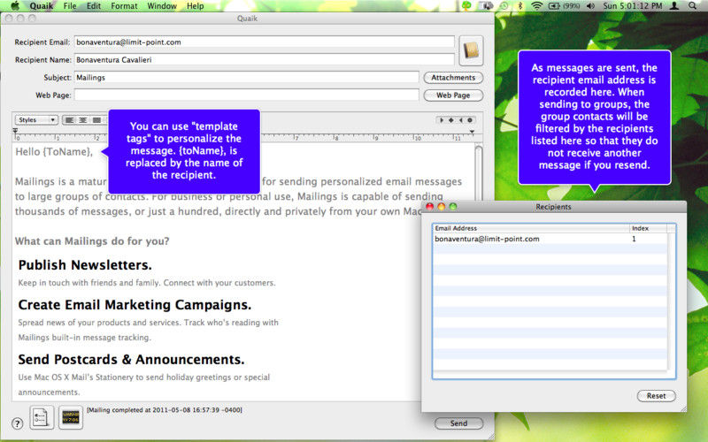Click the Email Address column header
The image size is (708, 442).
pyautogui.click(x=531, y=228)
